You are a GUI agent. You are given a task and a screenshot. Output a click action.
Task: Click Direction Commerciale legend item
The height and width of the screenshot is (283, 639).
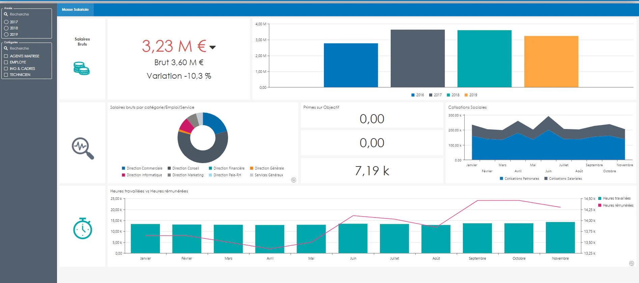142,168
